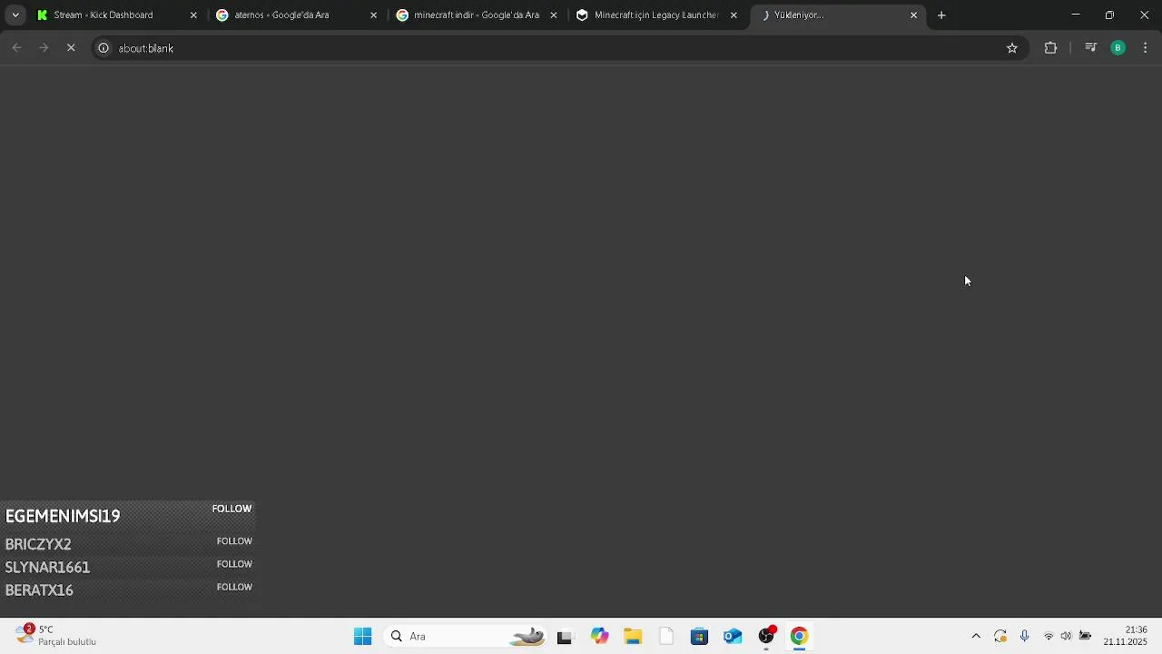Open the media controls icon
The image size is (1162, 654).
point(1091,48)
